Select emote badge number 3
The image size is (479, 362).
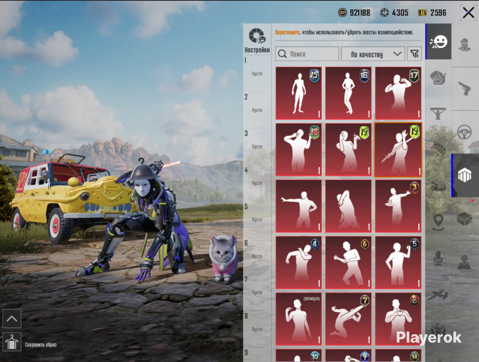coord(398,206)
